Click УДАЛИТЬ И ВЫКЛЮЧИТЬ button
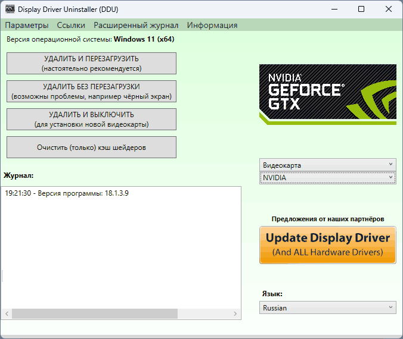Screen dimensions: 403x339 point(91,119)
